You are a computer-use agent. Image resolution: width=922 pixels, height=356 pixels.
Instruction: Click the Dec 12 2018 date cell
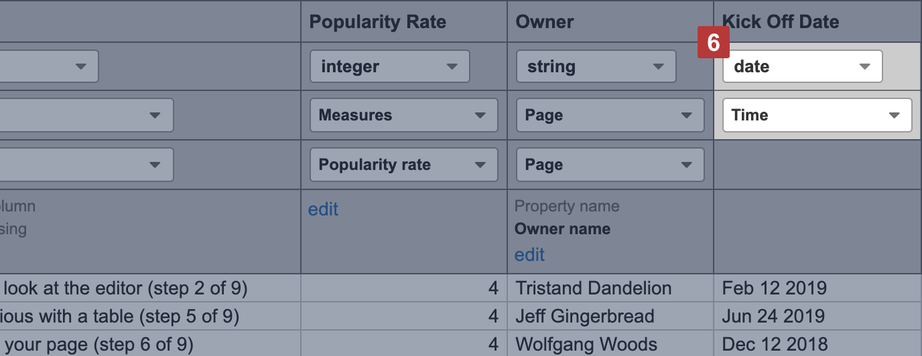(x=775, y=345)
